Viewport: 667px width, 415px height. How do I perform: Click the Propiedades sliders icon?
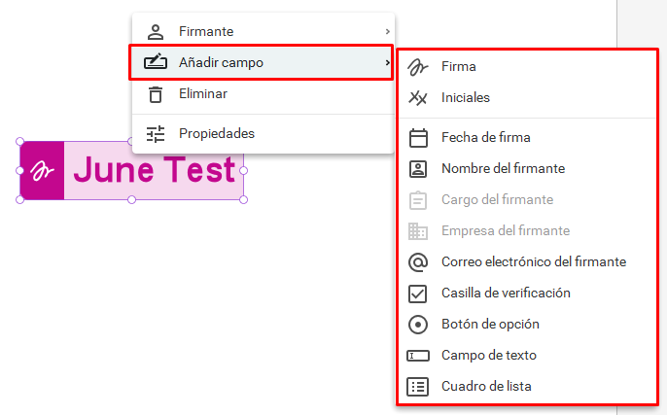pos(156,134)
